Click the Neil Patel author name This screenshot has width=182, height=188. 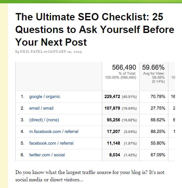[x=31, y=52]
